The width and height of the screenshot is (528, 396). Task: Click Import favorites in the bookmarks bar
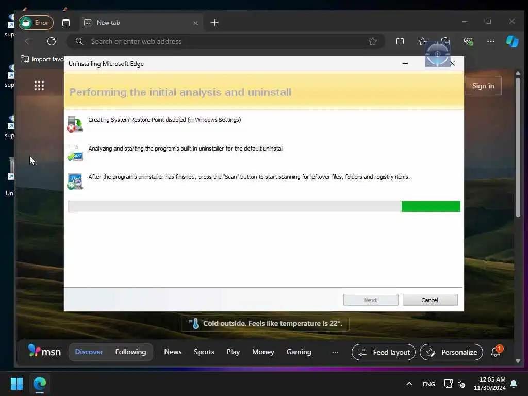[x=42, y=59]
